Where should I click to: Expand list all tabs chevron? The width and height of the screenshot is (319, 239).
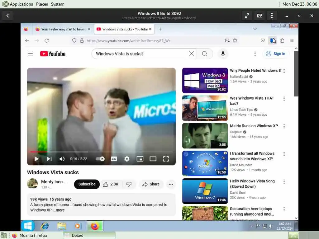click(x=255, y=29)
